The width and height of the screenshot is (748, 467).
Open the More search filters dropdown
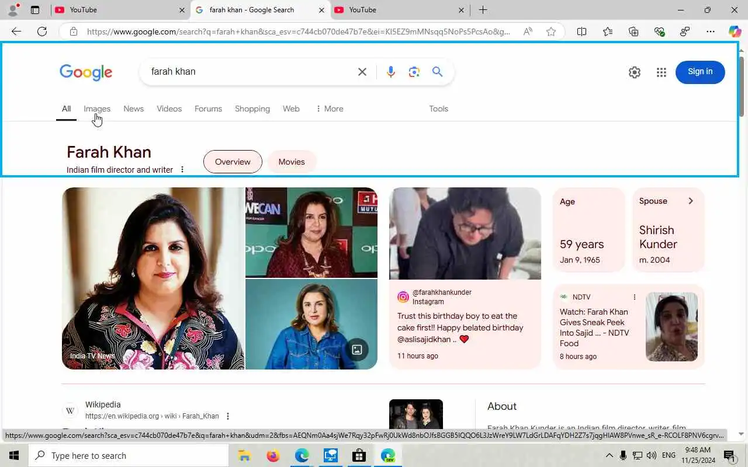coord(330,109)
